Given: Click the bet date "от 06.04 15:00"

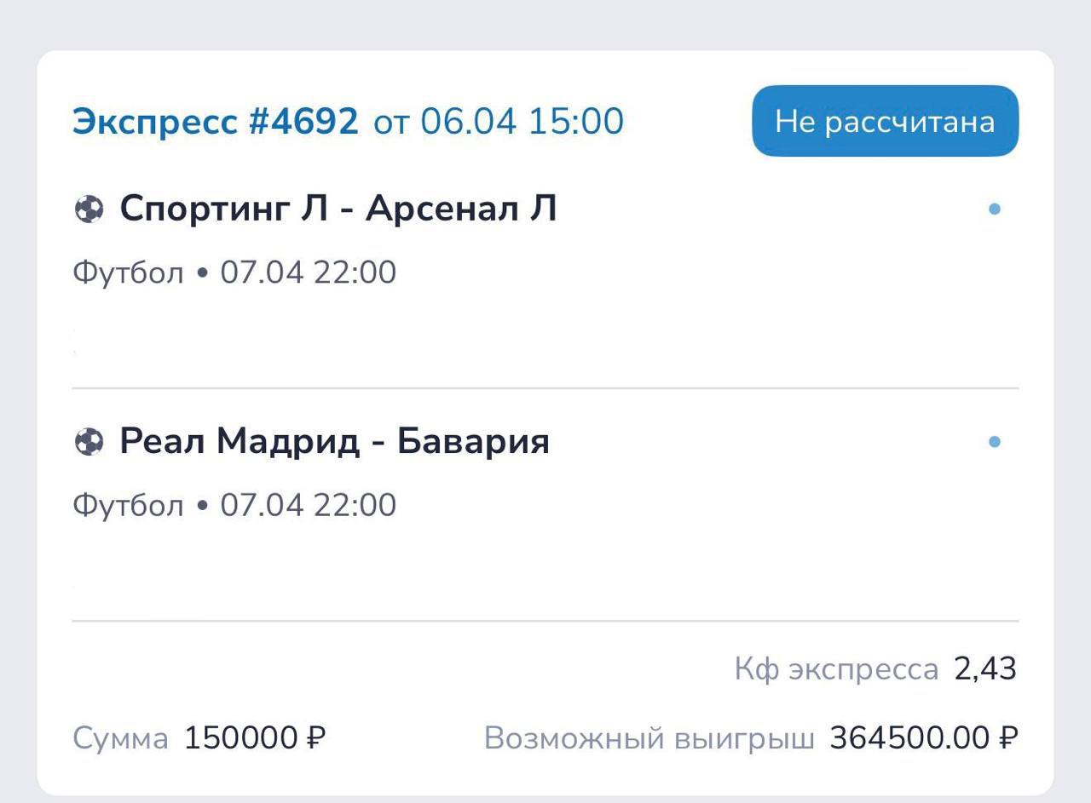Looking at the screenshot, I should click(x=499, y=122).
